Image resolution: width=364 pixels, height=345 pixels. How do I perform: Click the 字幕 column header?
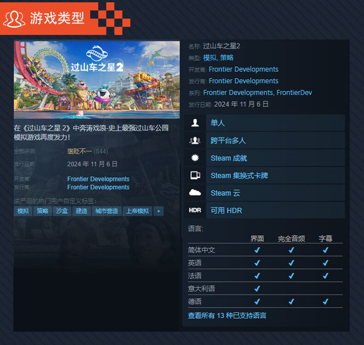coord(325,239)
